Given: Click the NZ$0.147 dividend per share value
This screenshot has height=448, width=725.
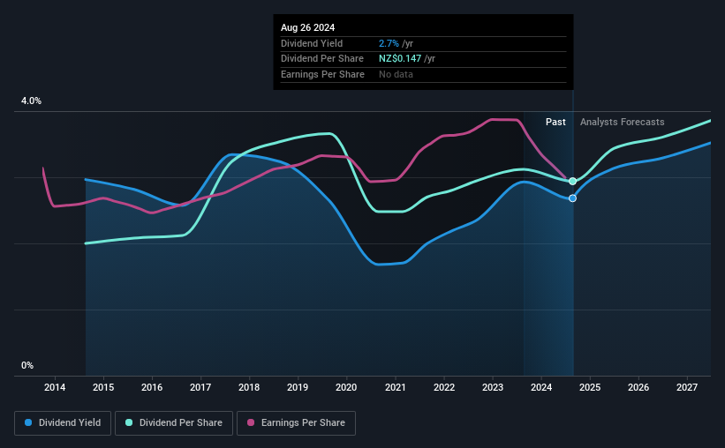Looking at the screenshot, I should click(x=400, y=59).
